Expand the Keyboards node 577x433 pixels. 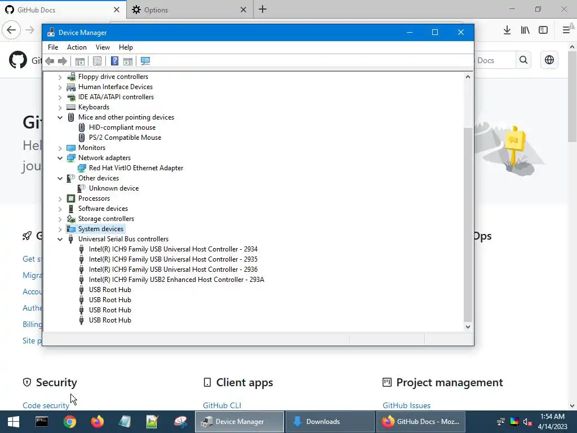tap(60, 108)
